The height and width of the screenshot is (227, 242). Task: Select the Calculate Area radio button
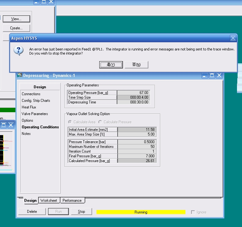pyautogui.click(x=70, y=122)
